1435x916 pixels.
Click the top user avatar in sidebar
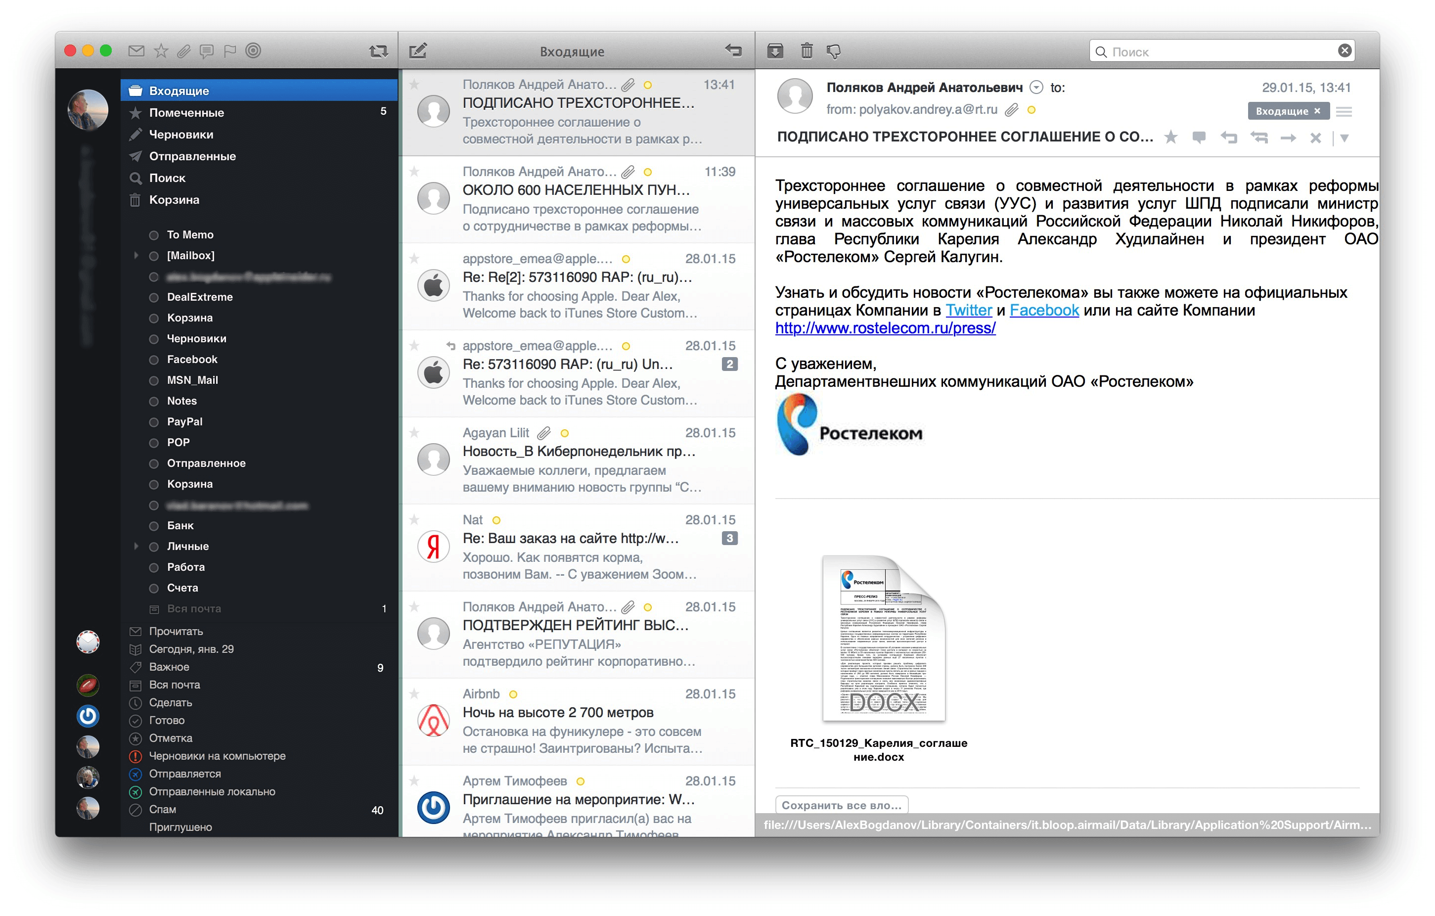(88, 110)
